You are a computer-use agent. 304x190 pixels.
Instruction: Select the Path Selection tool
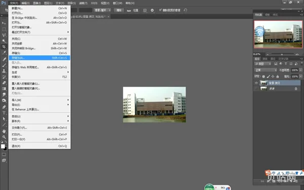click(x=4, y=119)
